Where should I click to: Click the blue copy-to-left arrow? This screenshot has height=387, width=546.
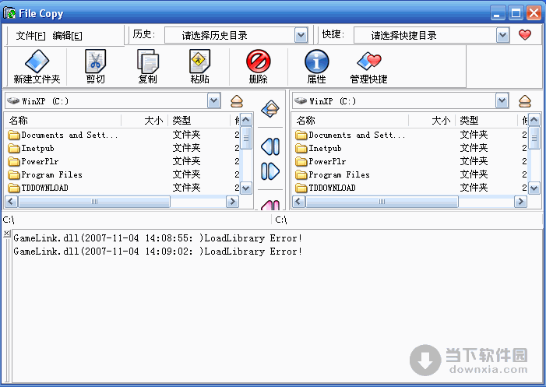click(270, 146)
